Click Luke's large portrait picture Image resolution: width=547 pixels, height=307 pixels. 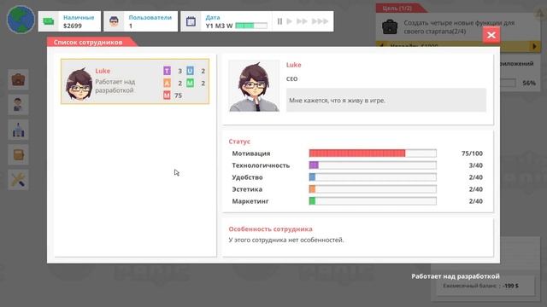(255, 86)
